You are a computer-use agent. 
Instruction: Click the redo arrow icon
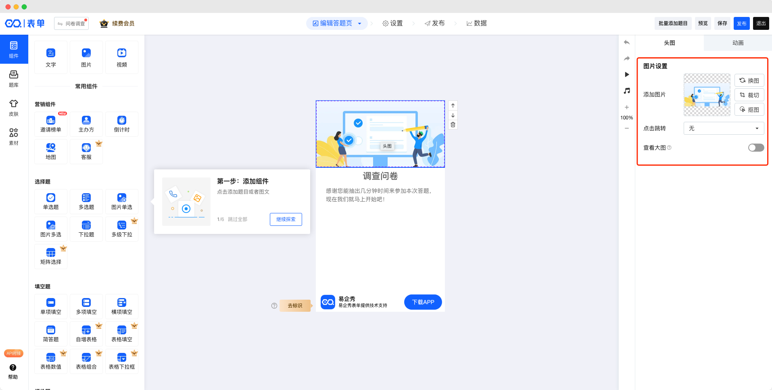[x=627, y=58]
